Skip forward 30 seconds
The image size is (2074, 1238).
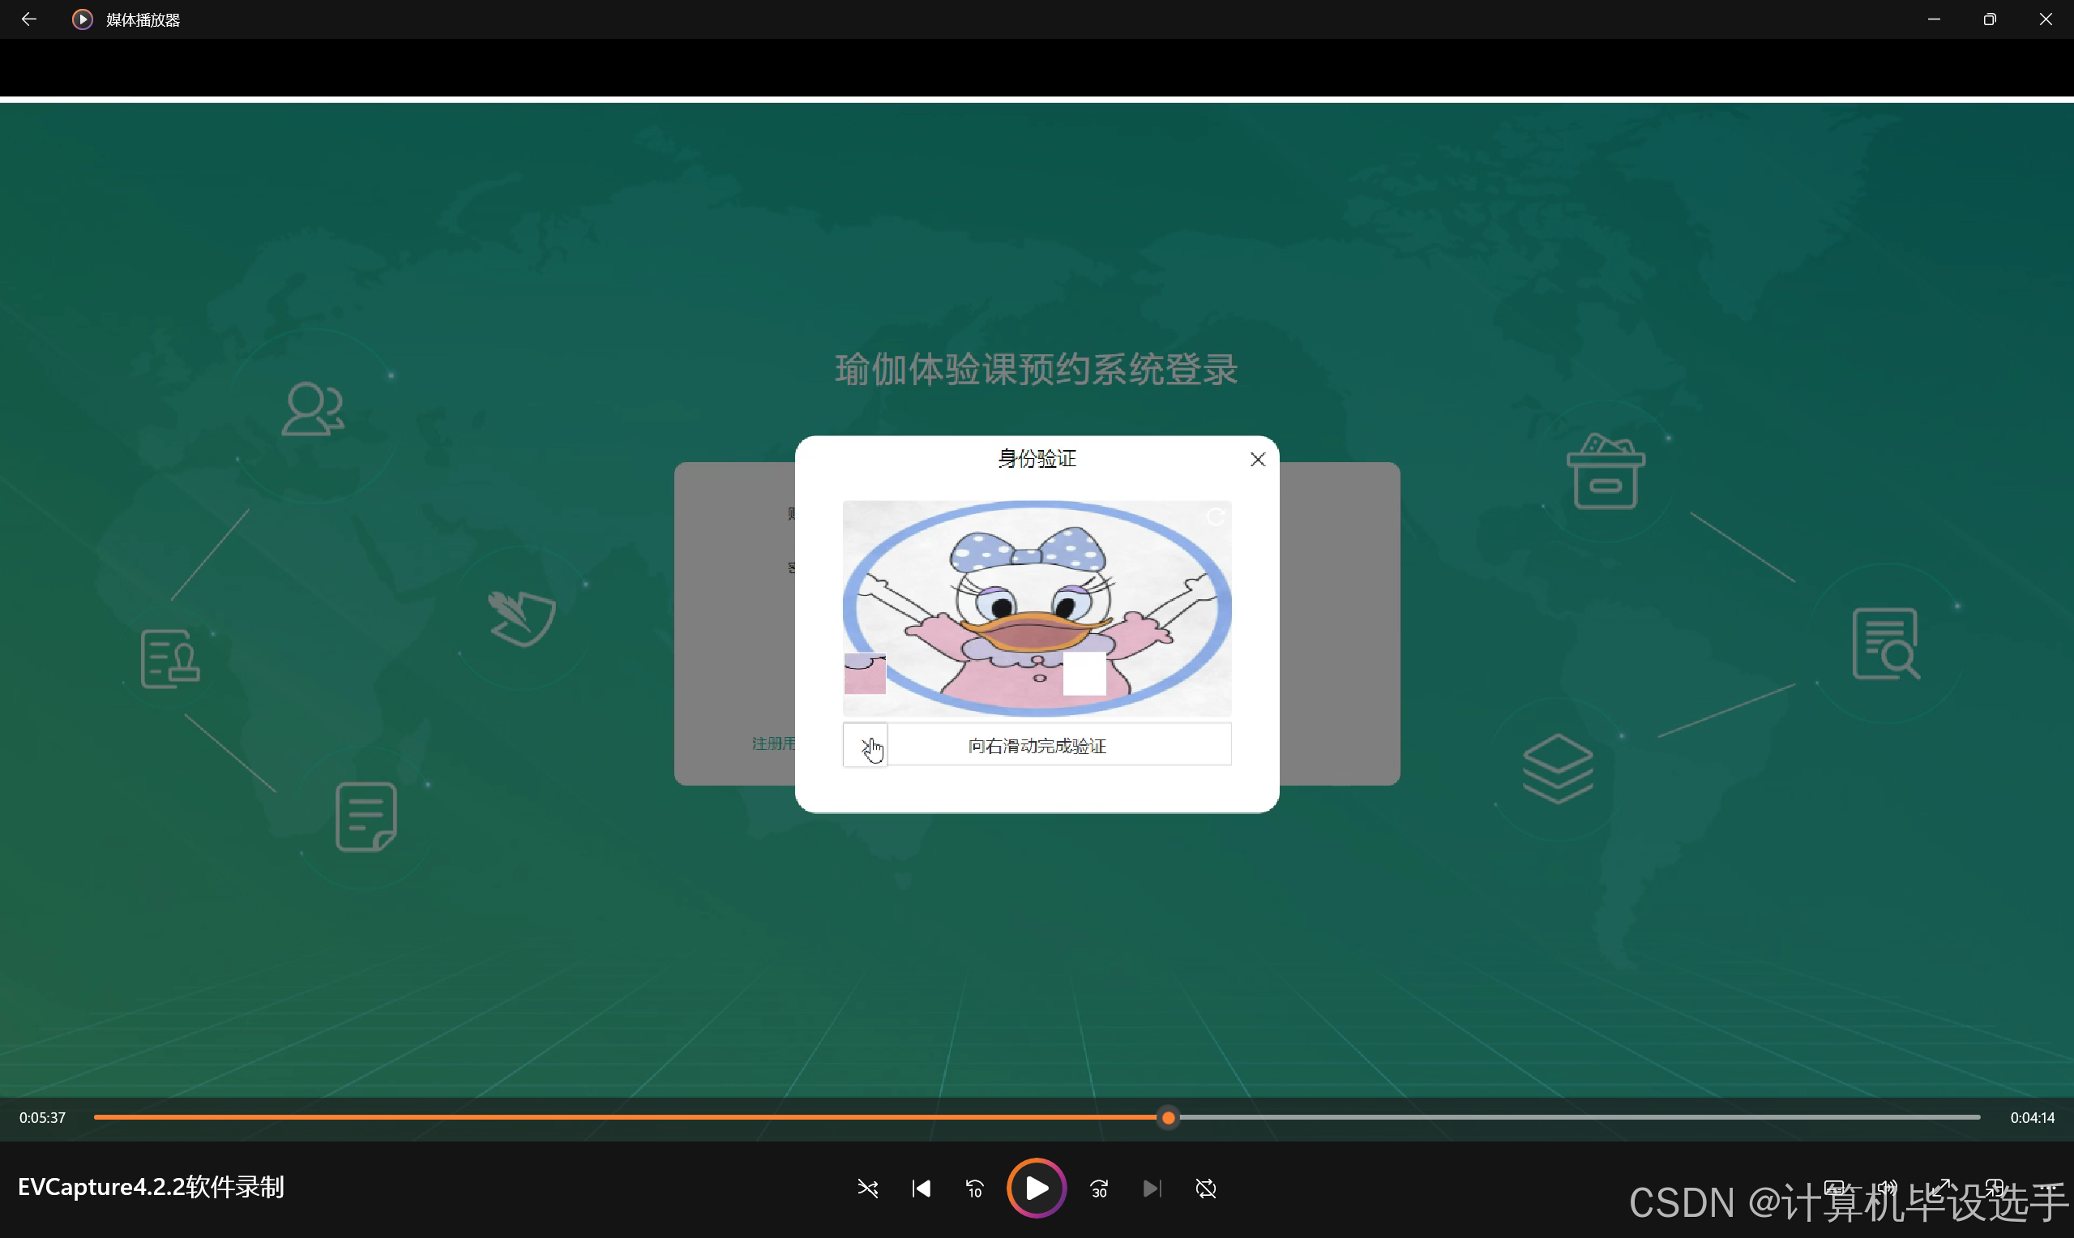coord(1099,1188)
